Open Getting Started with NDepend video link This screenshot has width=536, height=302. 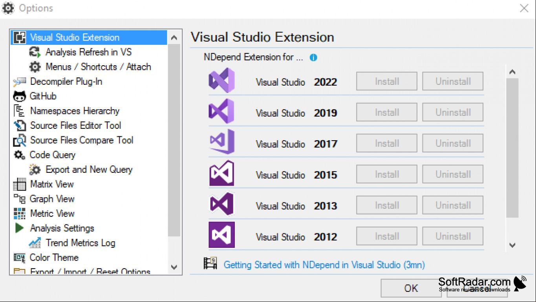coord(324,265)
